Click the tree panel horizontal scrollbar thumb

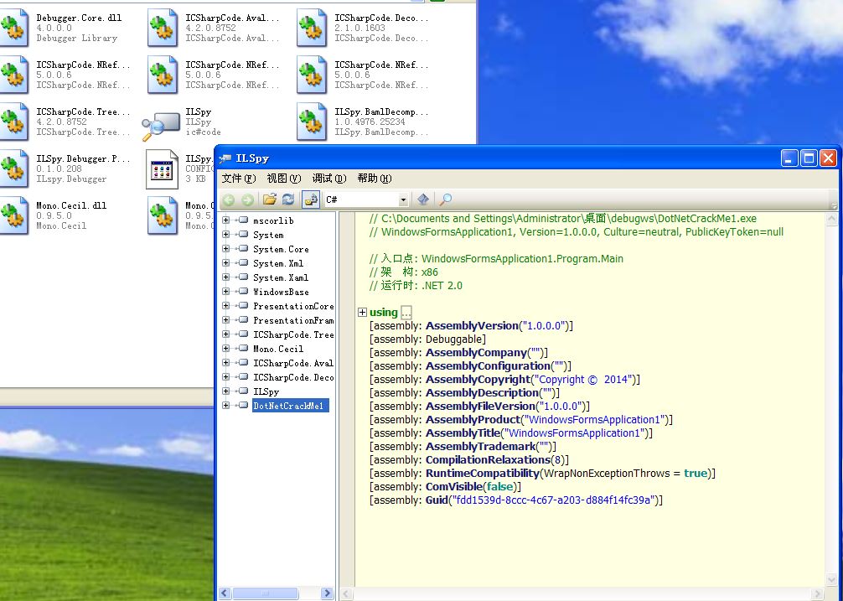click(x=265, y=593)
